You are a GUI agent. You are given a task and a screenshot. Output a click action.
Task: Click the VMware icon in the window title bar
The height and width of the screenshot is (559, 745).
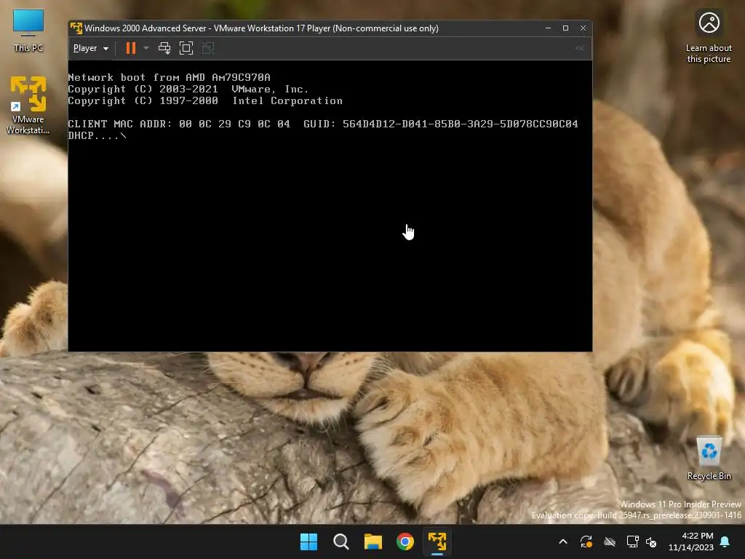click(x=76, y=28)
